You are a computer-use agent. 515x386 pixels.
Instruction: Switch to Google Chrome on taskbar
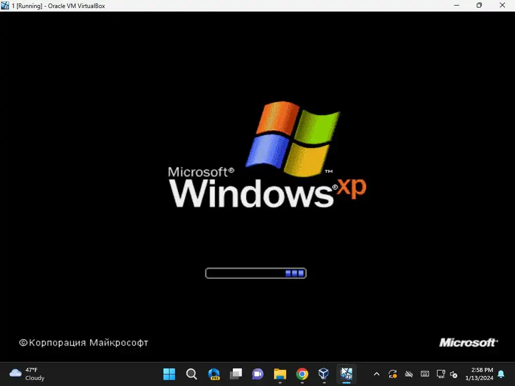coord(302,374)
